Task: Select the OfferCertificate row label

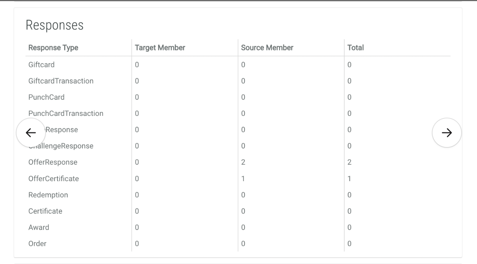Action: [54, 179]
